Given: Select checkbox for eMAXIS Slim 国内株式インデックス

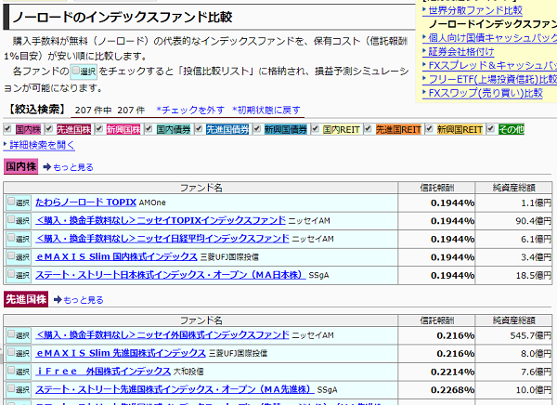Looking at the screenshot, I should tap(11, 256).
